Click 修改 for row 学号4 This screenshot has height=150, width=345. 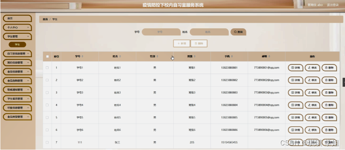pos(312,105)
